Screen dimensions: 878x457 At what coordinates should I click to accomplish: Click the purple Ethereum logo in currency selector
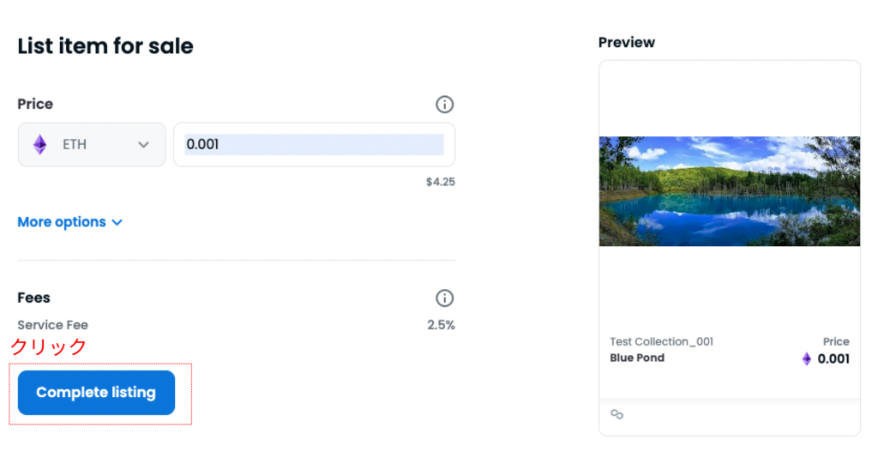[x=40, y=145]
